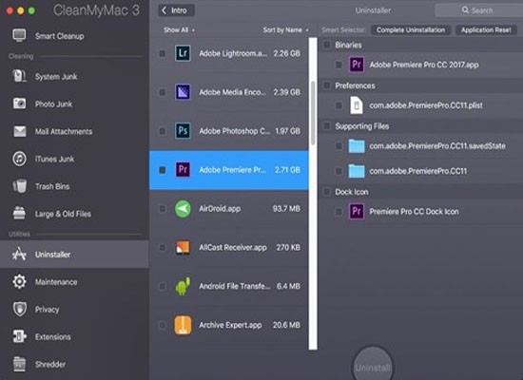Check the Archive Expert.app checkbox

coord(162,325)
